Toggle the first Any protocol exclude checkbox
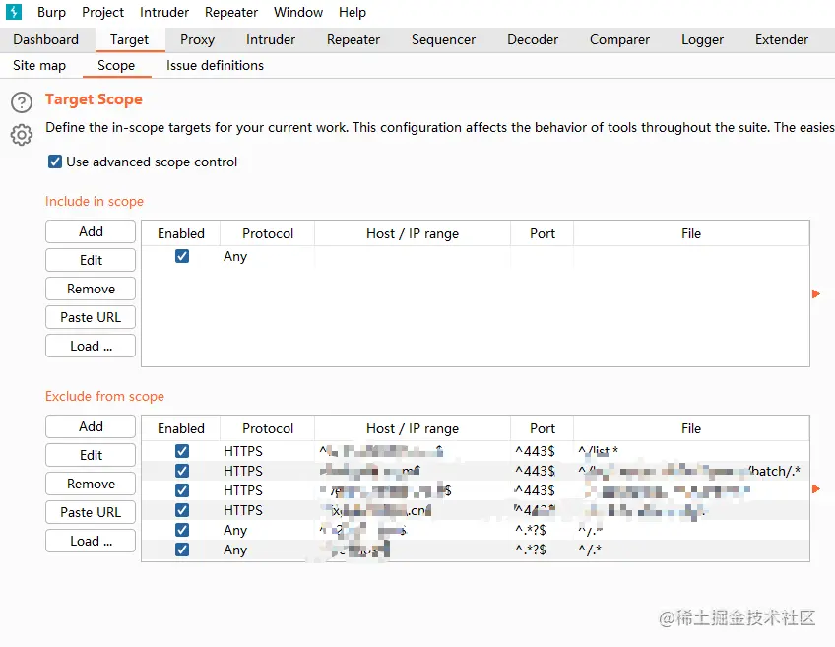 coord(181,530)
